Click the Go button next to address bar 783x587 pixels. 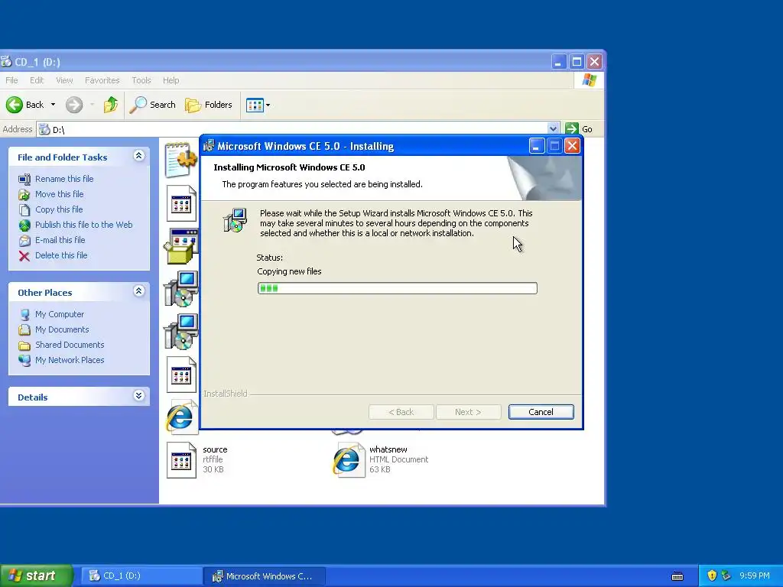pyautogui.click(x=580, y=129)
